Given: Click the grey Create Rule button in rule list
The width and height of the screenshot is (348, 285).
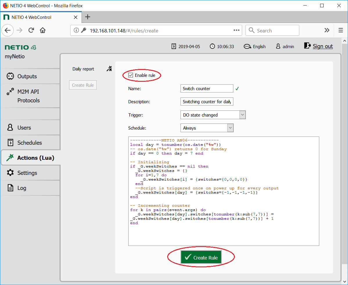Looking at the screenshot, I should tap(83, 85).
